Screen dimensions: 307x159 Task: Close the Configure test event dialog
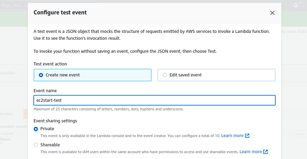272,13
